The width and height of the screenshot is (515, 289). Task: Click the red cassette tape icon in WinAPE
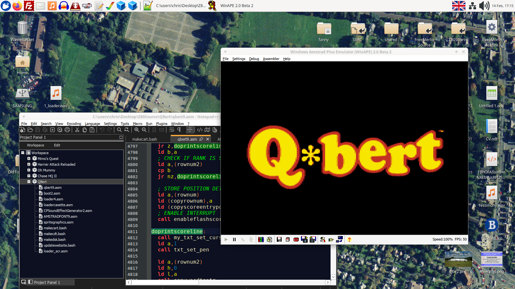click(296, 240)
